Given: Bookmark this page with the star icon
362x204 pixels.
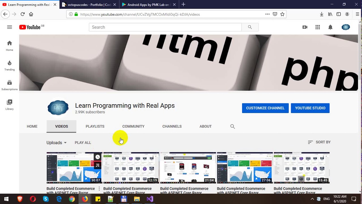Looking at the screenshot, I should coord(282,14).
